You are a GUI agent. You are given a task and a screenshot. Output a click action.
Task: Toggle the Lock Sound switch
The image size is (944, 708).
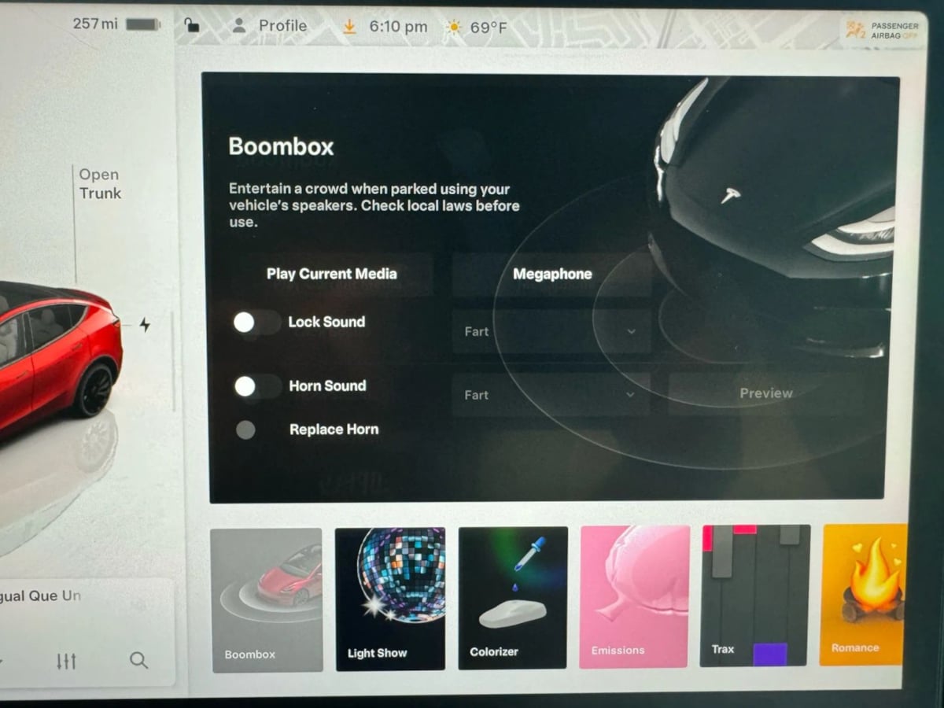tap(256, 322)
